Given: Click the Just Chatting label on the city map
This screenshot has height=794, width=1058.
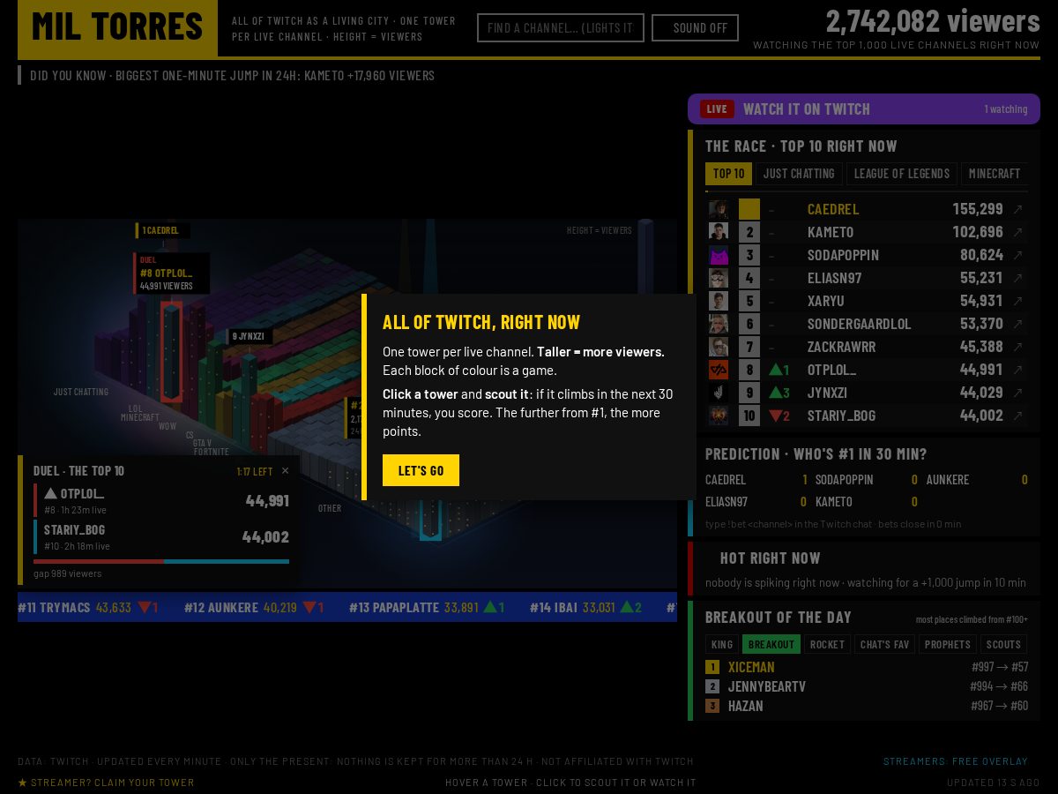Looking at the screenshot, I should tap(81, 392).
